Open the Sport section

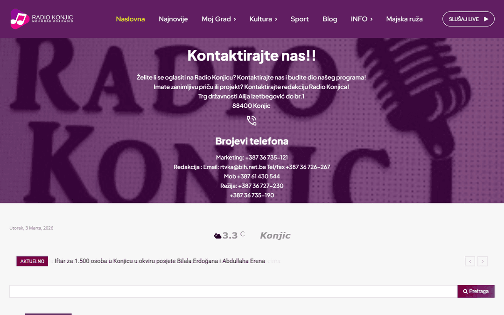pos(300,19)
